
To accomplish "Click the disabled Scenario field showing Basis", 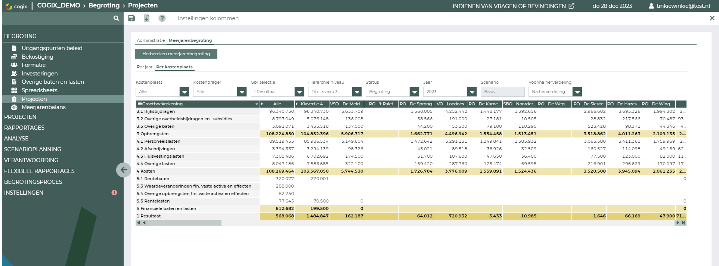I will [x=502, y=92].
